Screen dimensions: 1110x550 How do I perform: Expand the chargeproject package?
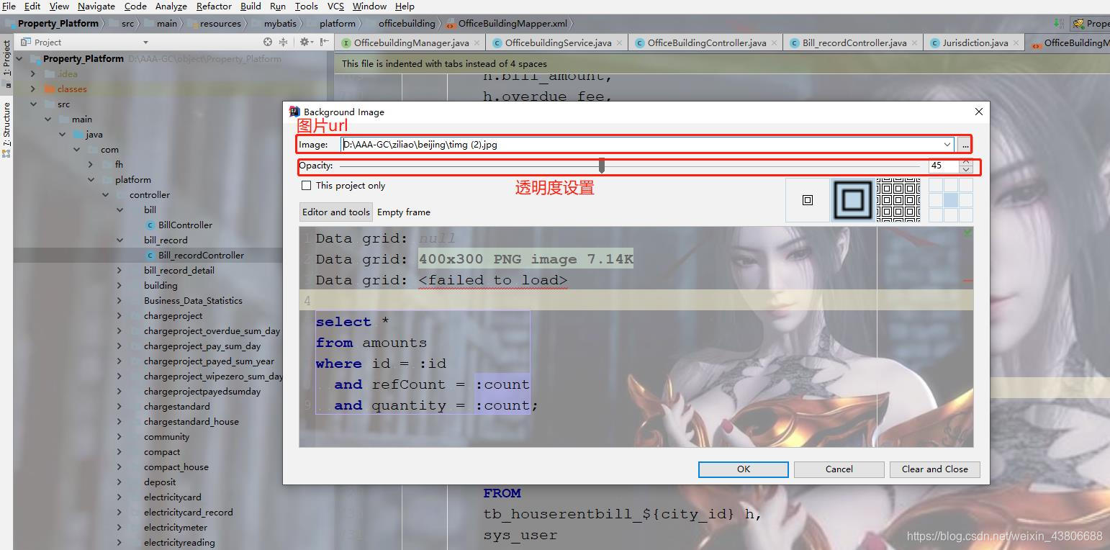point(119,316)
